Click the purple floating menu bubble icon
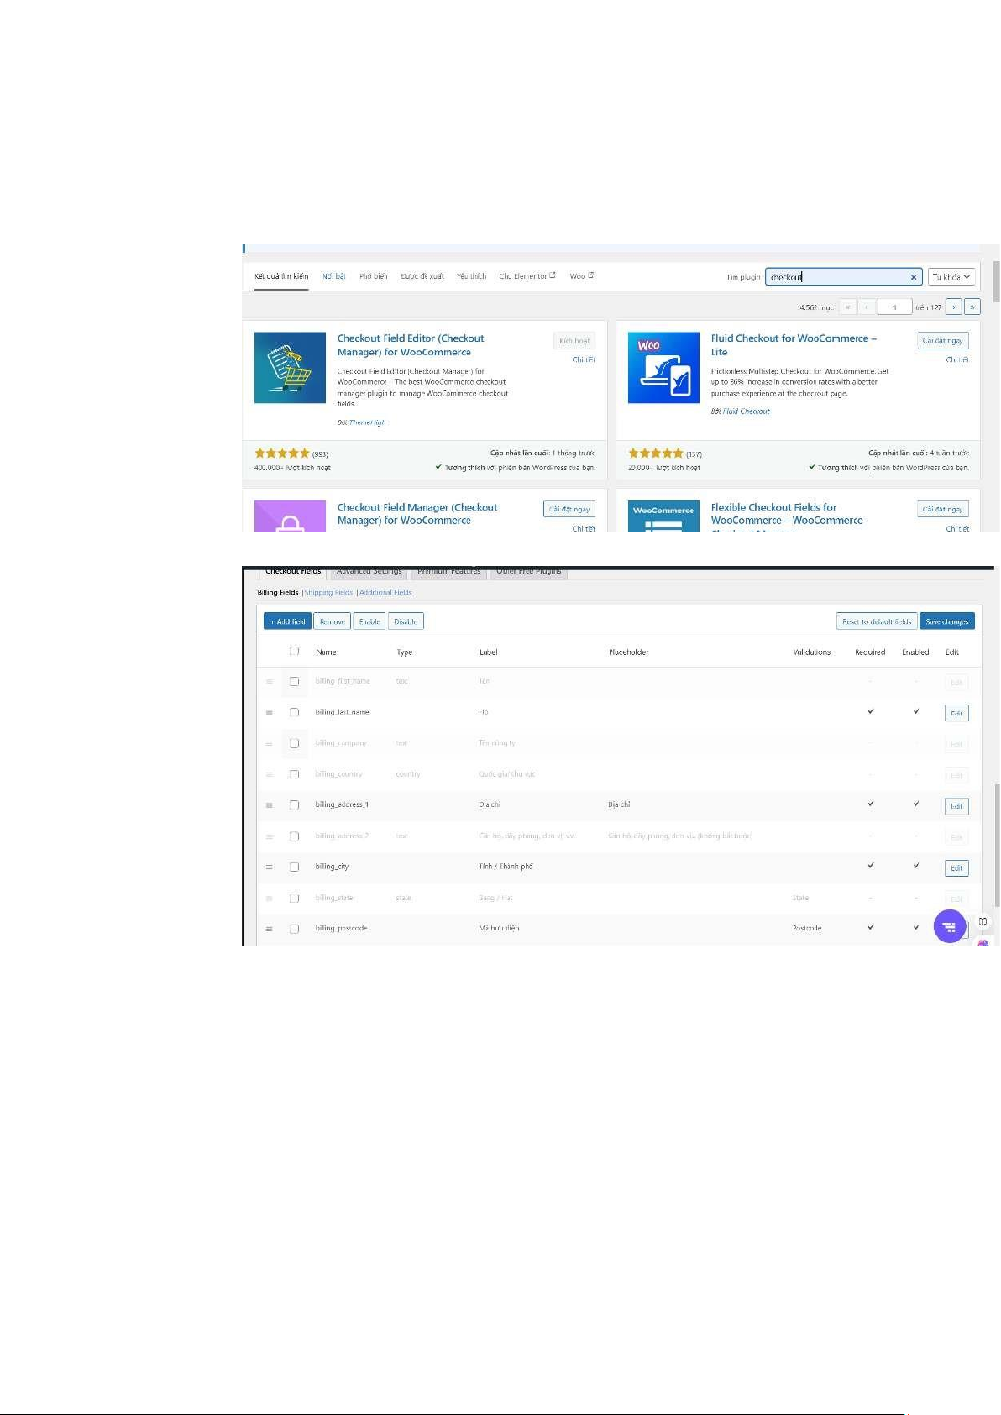 pyautogui.click(x=949, y=926)
